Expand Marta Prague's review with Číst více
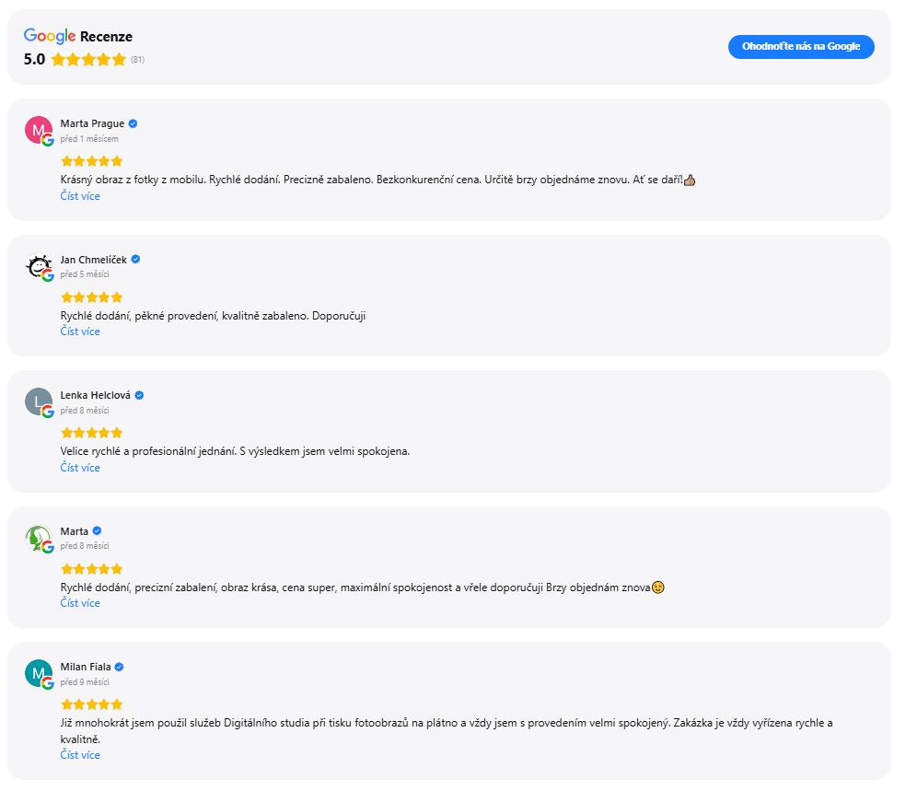The image size is (906, 791). pyautogui.click(x=79, y=195)
